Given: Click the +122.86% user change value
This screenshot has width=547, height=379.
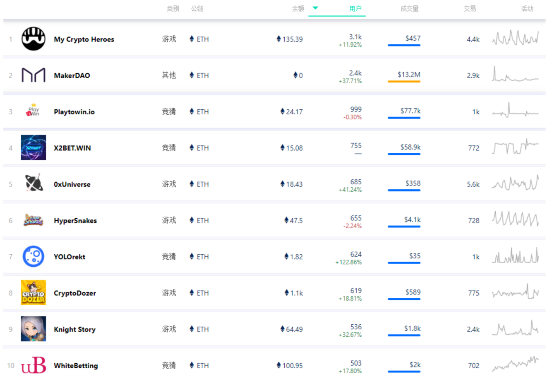Looking at the screenshot, I should pyautogui.click(x=348, y=262).
